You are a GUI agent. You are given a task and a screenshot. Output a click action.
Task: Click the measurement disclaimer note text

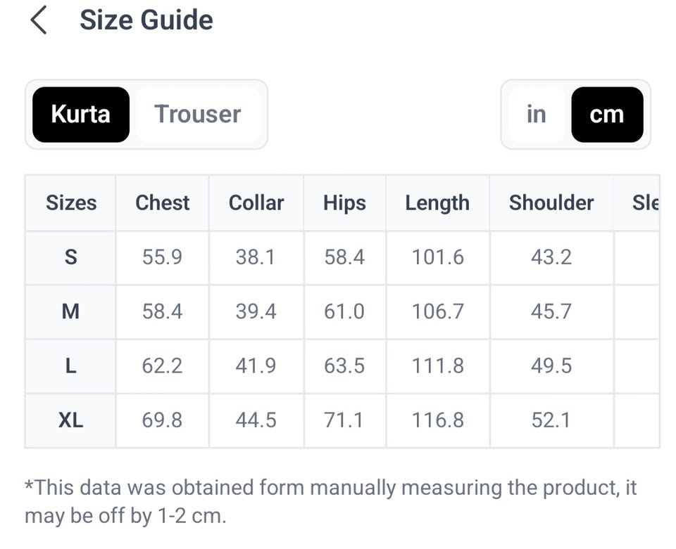pyautogui.click(x=331, y=502)
